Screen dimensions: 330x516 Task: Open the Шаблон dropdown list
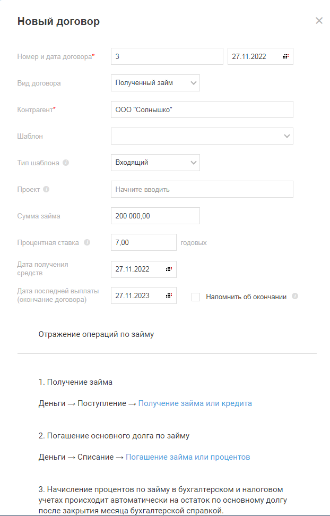(287, 136)
